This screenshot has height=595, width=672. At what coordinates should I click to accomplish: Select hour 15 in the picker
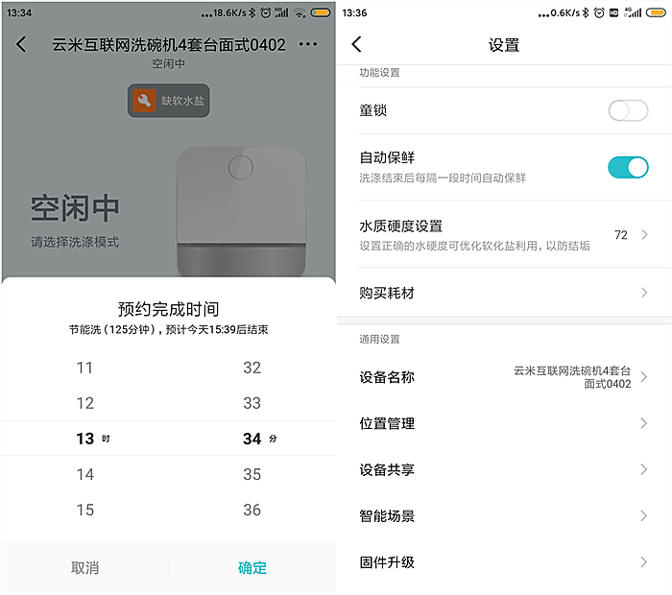(84, 510)
